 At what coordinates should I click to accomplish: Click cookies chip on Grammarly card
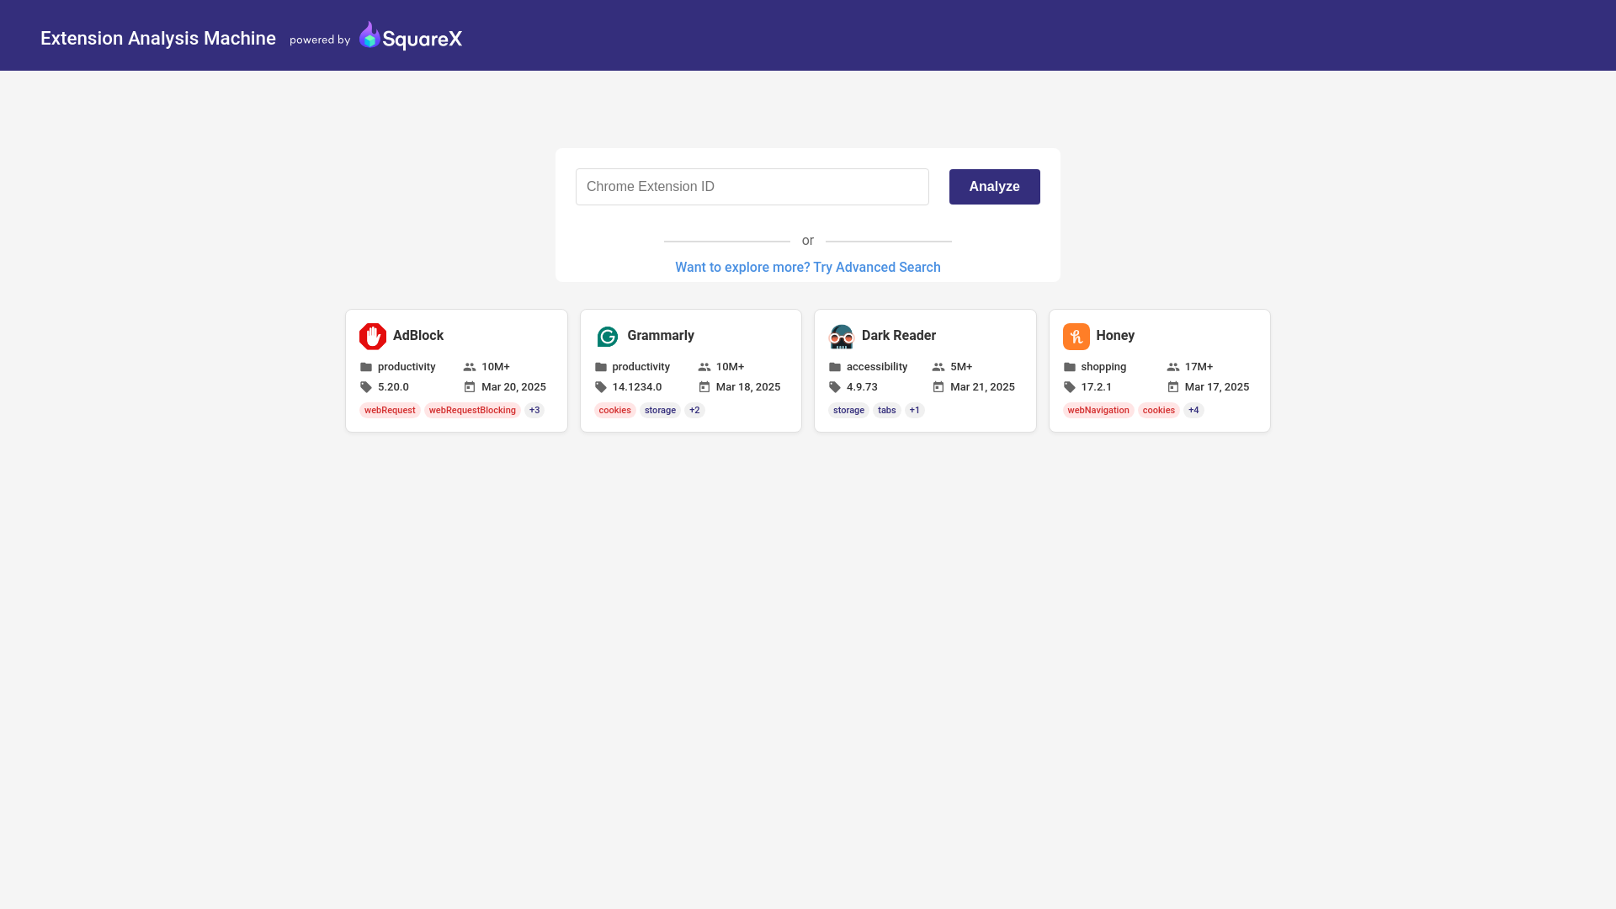coord(615,411)
